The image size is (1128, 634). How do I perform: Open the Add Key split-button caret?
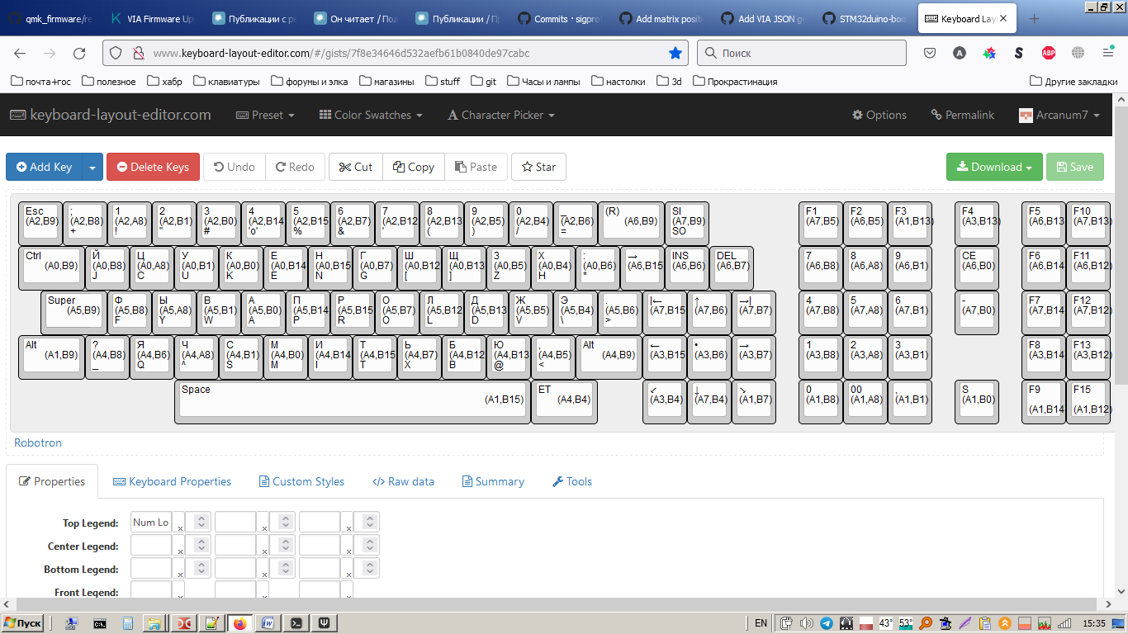92,167
